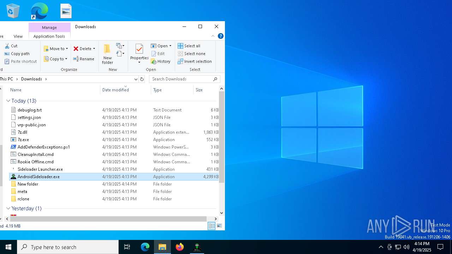Click Downloads in the address bar
452x254 pixels.
[31, 79]
